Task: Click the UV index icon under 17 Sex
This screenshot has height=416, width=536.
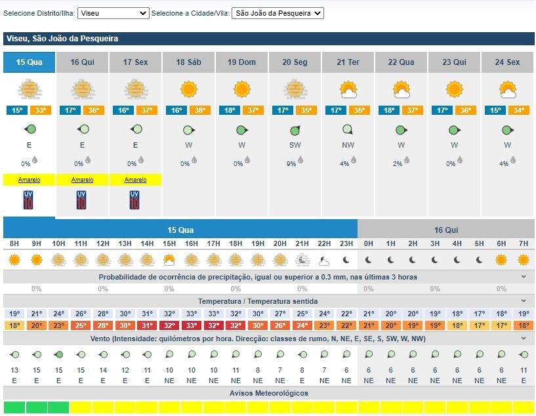Action: pos(135,199)
